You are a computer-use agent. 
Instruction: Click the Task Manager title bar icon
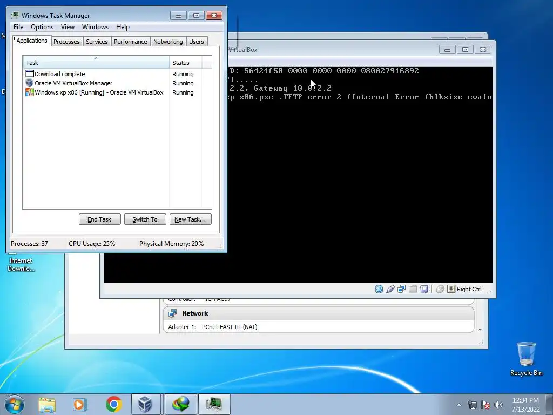click(x=15, y=15)
